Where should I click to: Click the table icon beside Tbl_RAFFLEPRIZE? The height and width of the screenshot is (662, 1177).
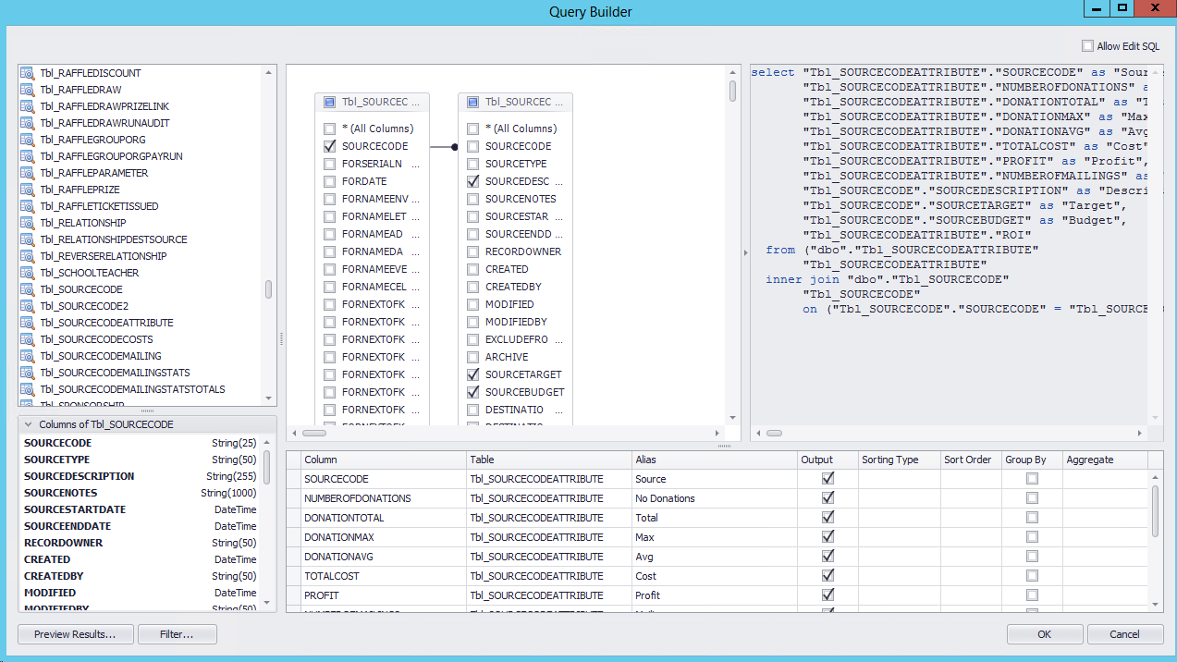click(x=28, y=190)
